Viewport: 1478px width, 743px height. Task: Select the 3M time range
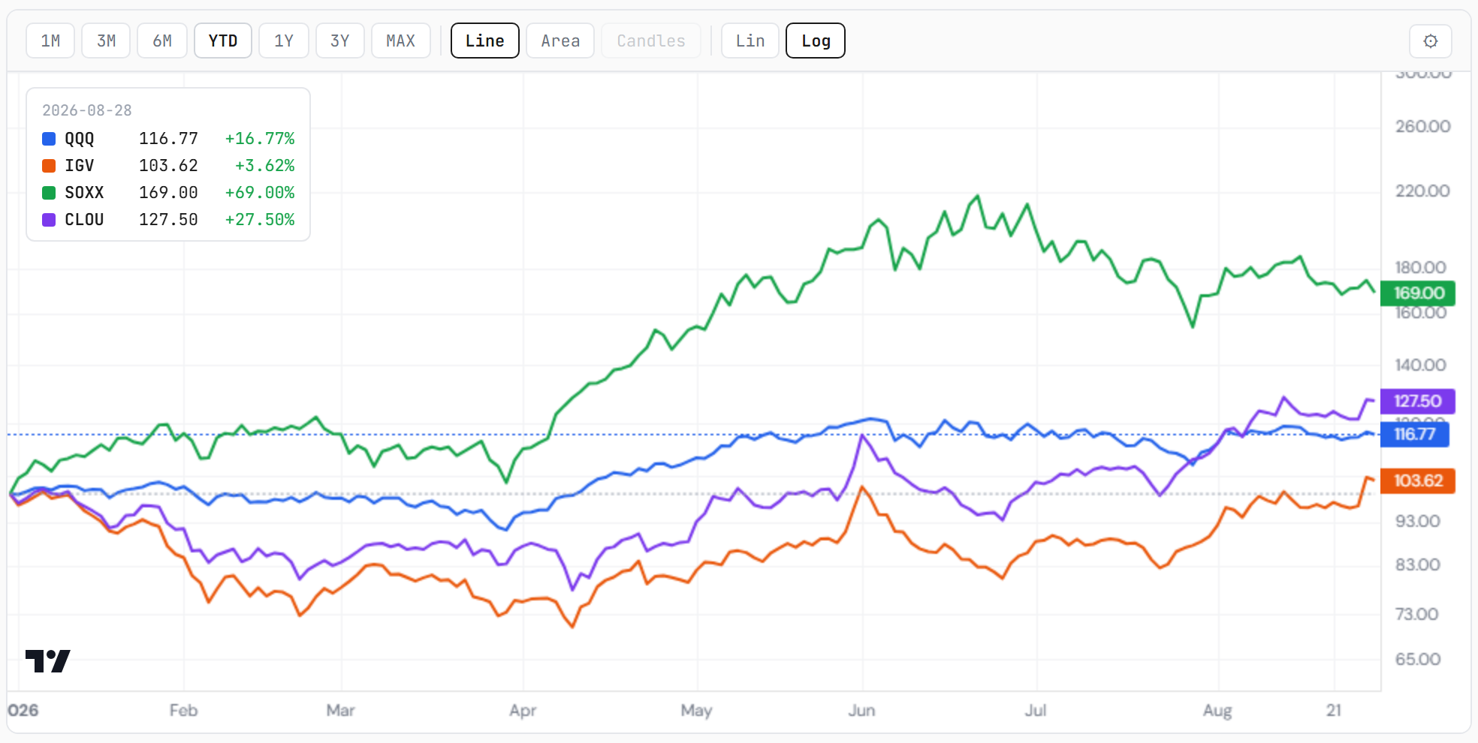tap(106, 41)
